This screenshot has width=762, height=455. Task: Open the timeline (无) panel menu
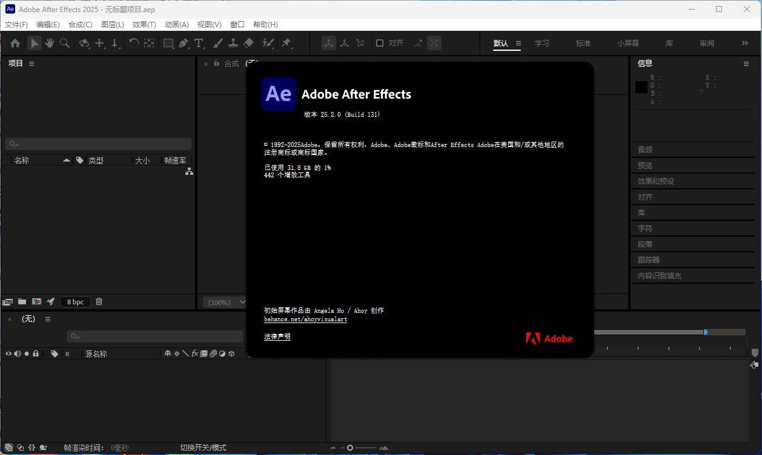[x=48, y=319]
